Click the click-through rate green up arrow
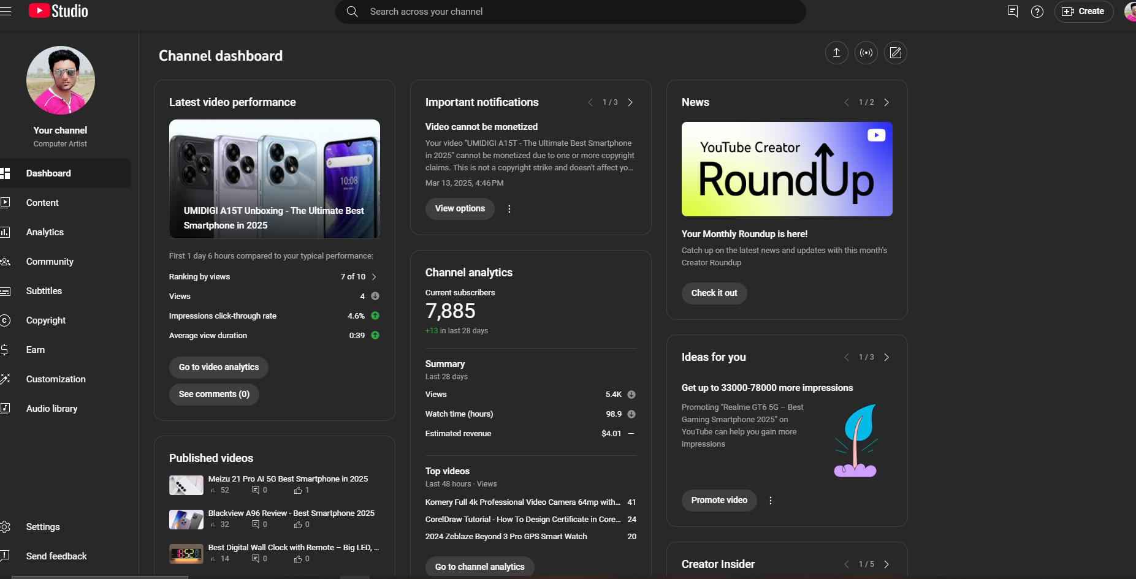The image size is (1136, 579). (375, 316)
